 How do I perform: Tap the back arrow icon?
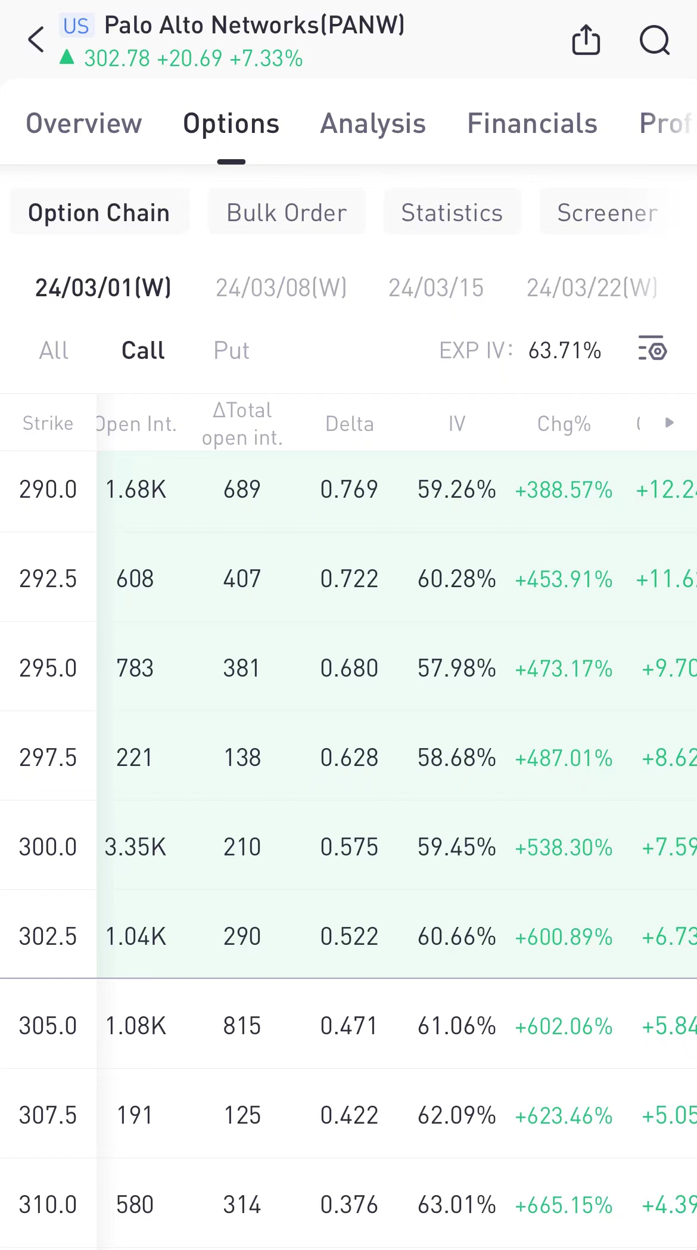(x=37, y=41)
